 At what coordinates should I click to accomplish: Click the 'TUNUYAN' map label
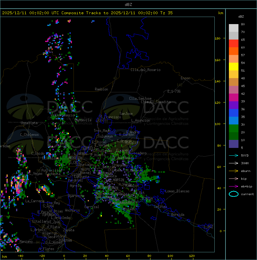[65, 241]
